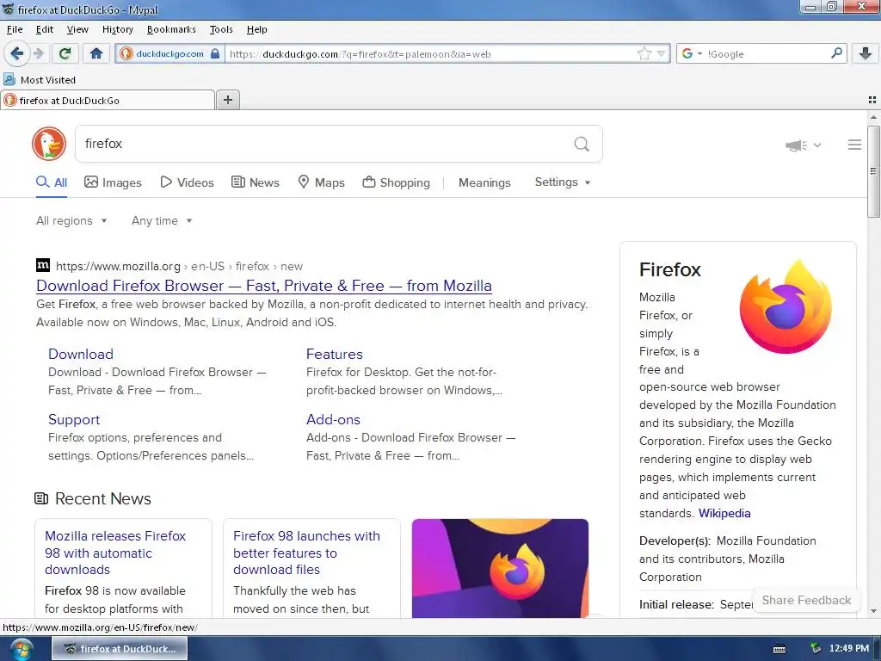Open the URL history dropdown arrow

click(662, 54)
